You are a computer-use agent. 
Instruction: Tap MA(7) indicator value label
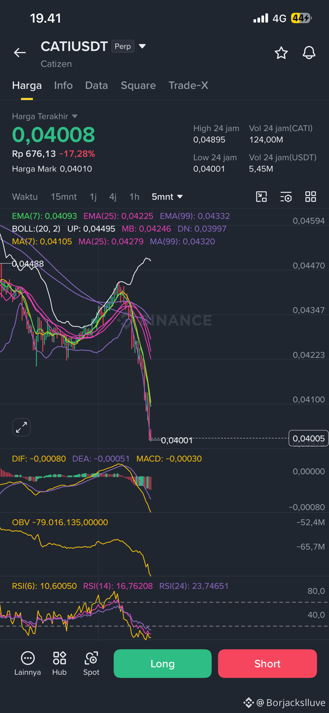pyautogui.click(x=42, y=242)
